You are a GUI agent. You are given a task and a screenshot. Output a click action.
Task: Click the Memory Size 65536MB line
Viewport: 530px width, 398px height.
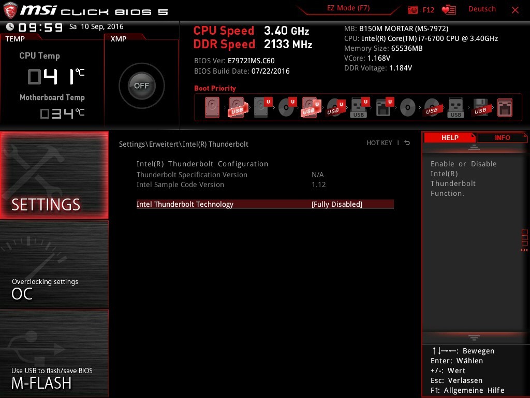pos(384,48)
